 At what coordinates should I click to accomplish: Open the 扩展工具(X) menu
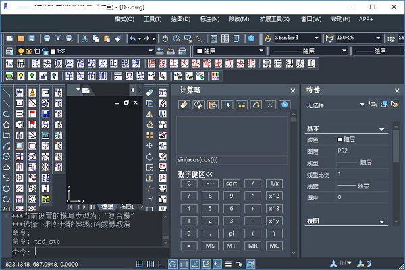[x=275, y=19]
